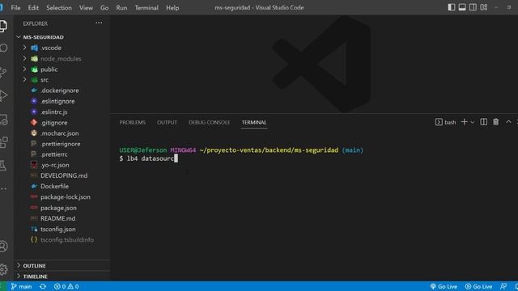Viewport: 518px width, 291px height.
Task: Synchronize changes icon in status bar
Action: point(43,286)
